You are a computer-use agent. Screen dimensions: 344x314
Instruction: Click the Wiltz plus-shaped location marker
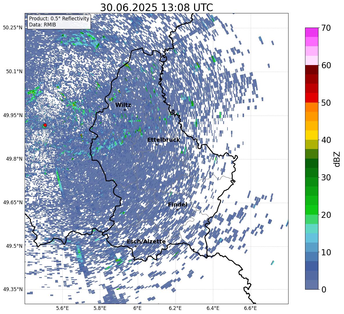125,110
